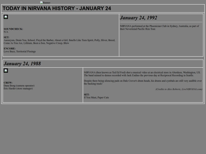Click the Ted Ed Fred musical video paragraph
Screen dimensions: 206x154
click(142, 74)
